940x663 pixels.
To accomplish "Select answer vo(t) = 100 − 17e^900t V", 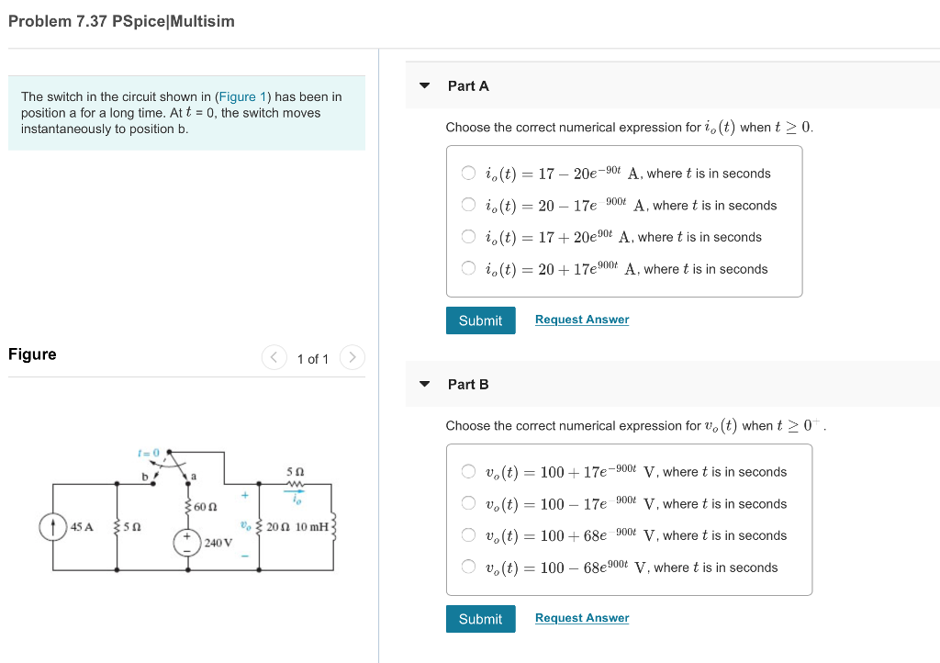I will (x=468, y=503).
